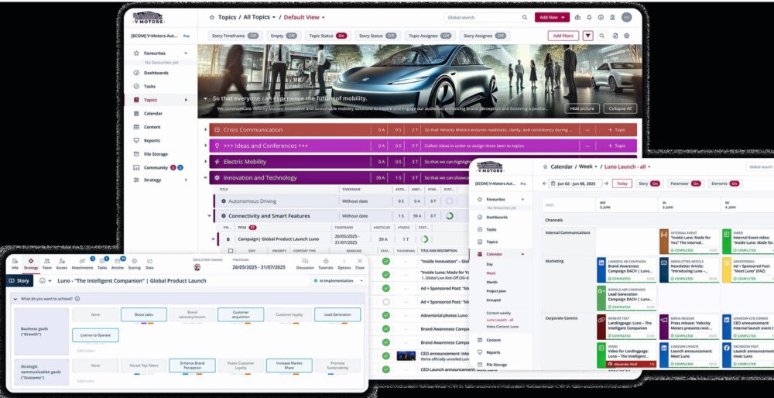Click next week arrow in Calendar window
774x398 pixels.
point(606,184)
